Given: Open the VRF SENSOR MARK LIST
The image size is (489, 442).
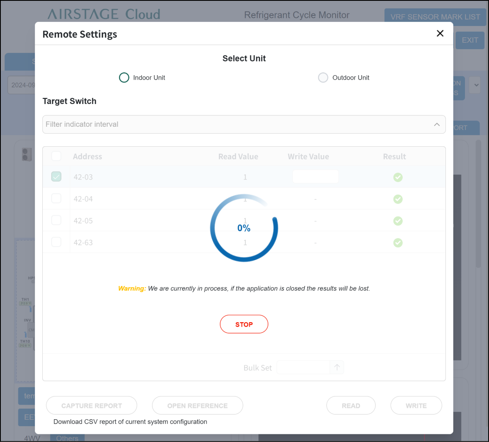Looking at the screenshot, I should pos(435,17).
